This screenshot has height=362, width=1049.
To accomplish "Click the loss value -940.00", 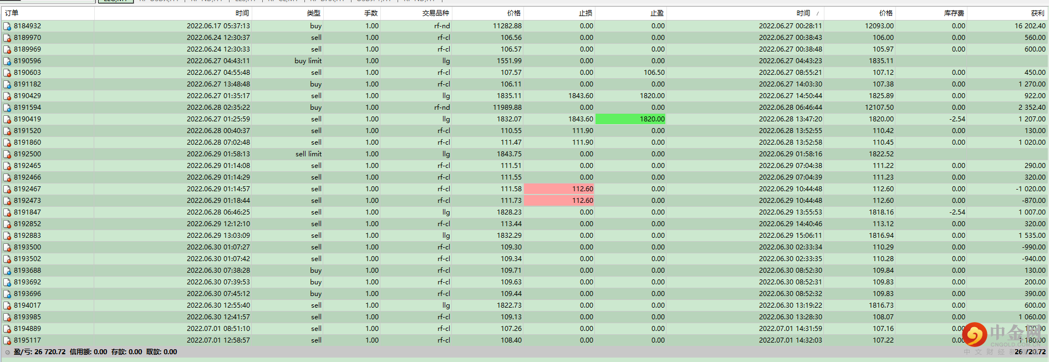I will pos(1034,259).
